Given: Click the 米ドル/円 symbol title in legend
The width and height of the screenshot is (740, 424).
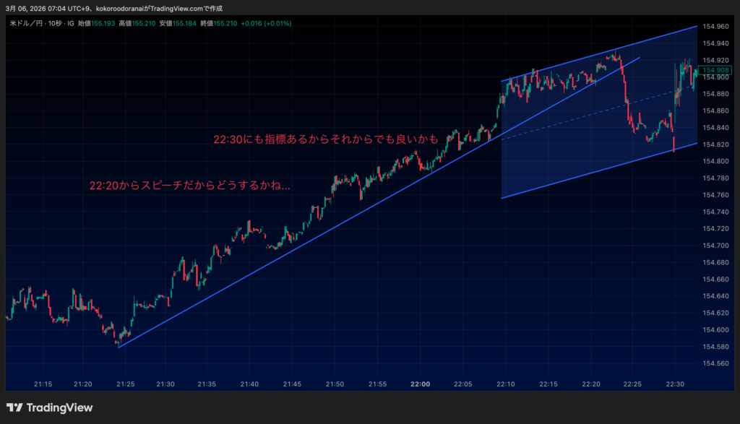Looking at the screenshot, I should tap(27, 24).
